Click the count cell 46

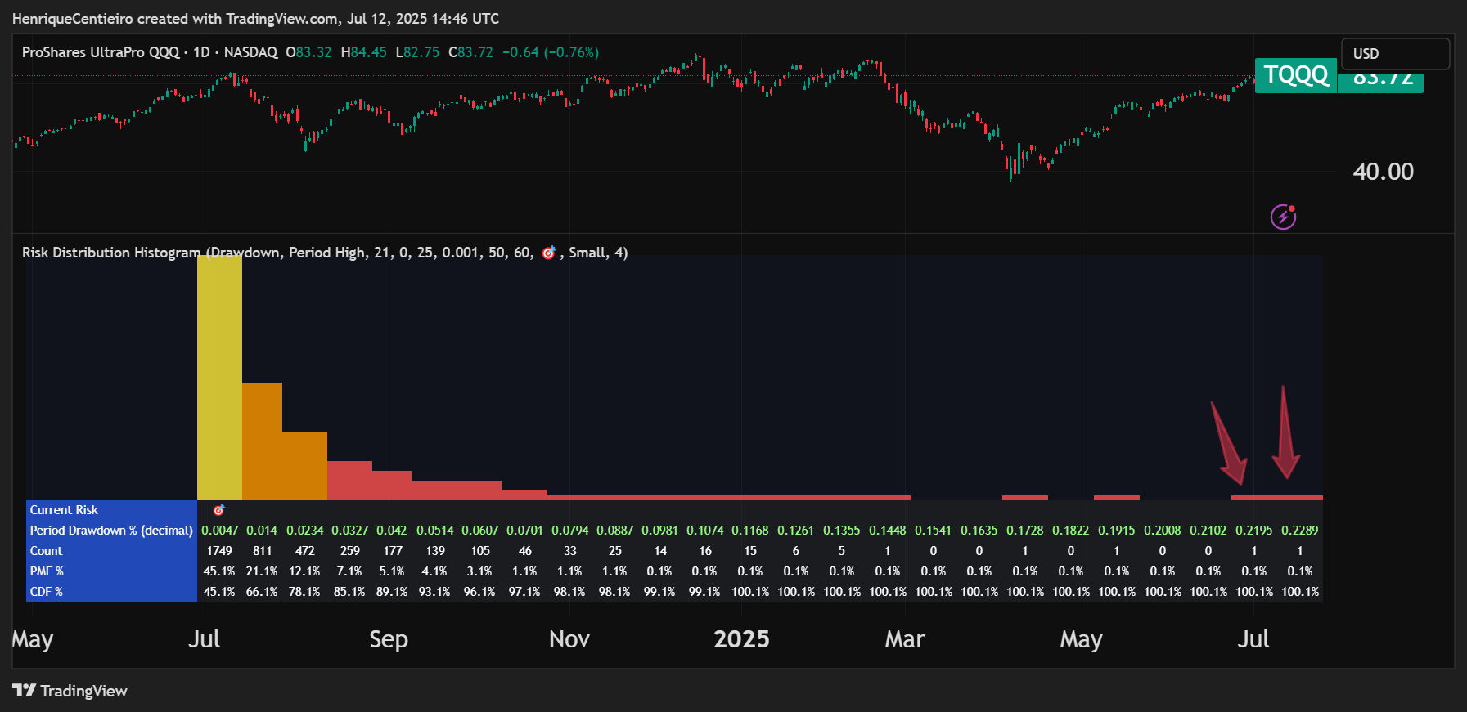tap(524, 551)
